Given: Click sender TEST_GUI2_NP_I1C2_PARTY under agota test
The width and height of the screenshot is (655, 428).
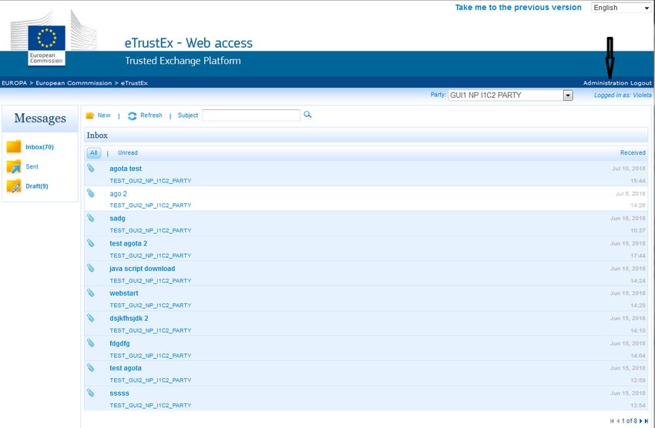Looking at the screenshot, I should (150, 181).
